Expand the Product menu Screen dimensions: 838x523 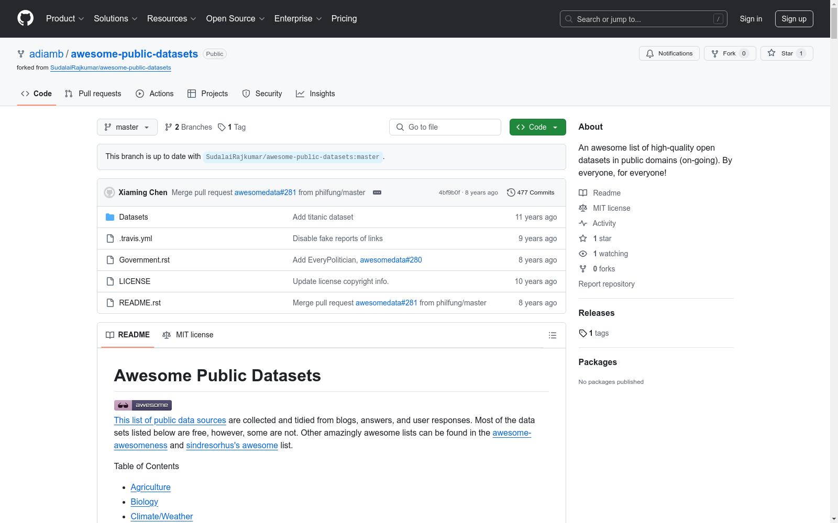coord(65,19)
